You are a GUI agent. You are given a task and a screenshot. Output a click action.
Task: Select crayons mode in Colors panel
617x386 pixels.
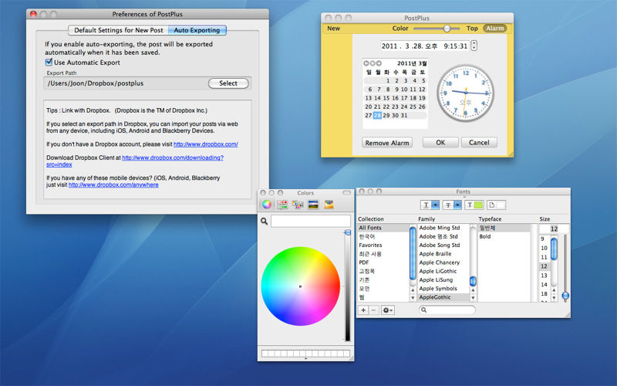(329, 205)
